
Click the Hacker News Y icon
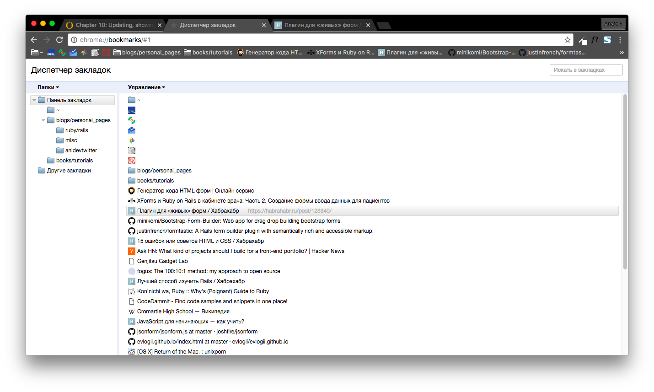(132, 251)
